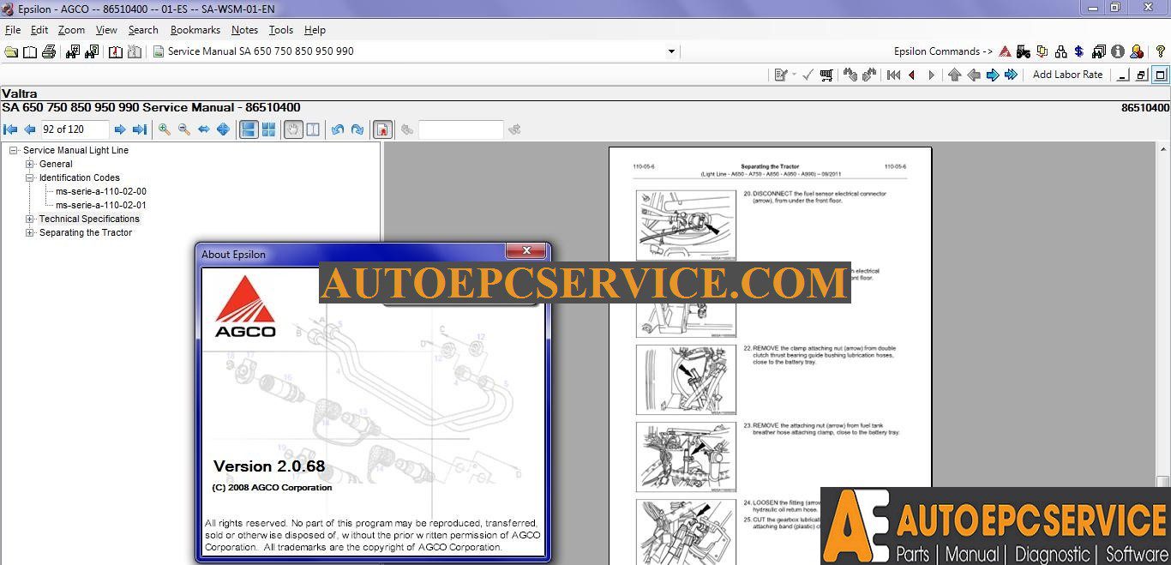Screen dimensions: 1171x565
Task: Collapse the Service Manual Light Line node
Action: coord(14,150)
